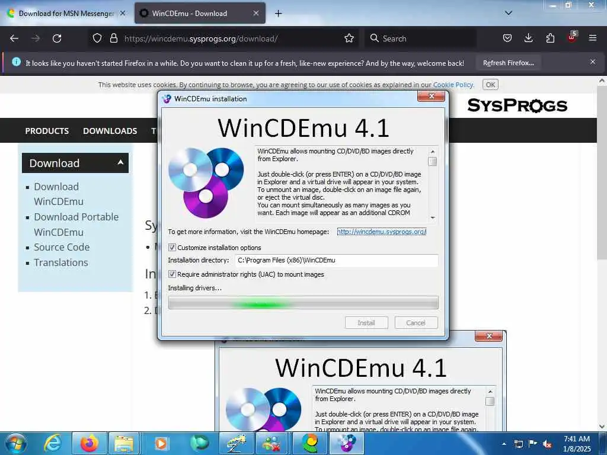The image size is (607, 455).
Task: Open Windows Explorer from the taskbar
Action: [123, 443]
